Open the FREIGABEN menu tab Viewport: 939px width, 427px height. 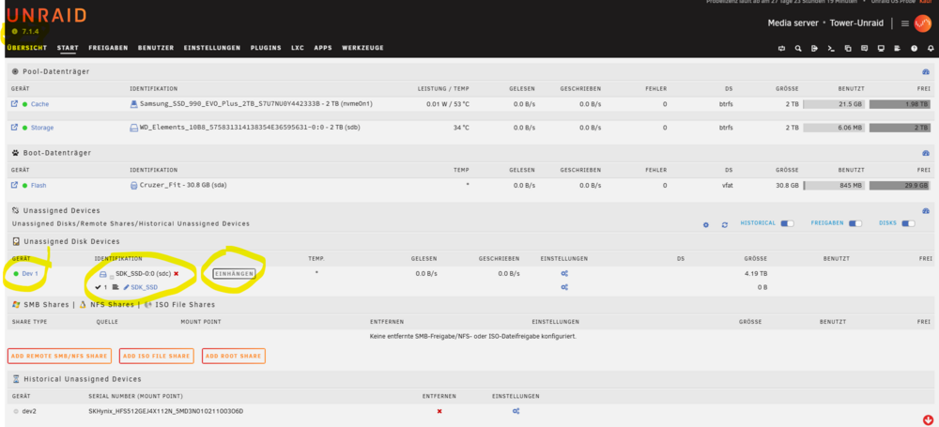[108, 48]
